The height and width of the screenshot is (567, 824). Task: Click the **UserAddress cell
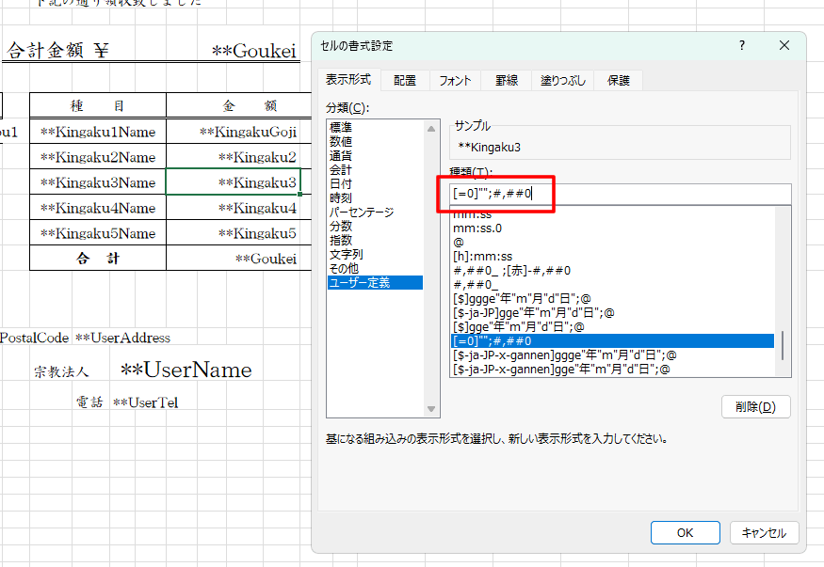(x=123, y=338)
